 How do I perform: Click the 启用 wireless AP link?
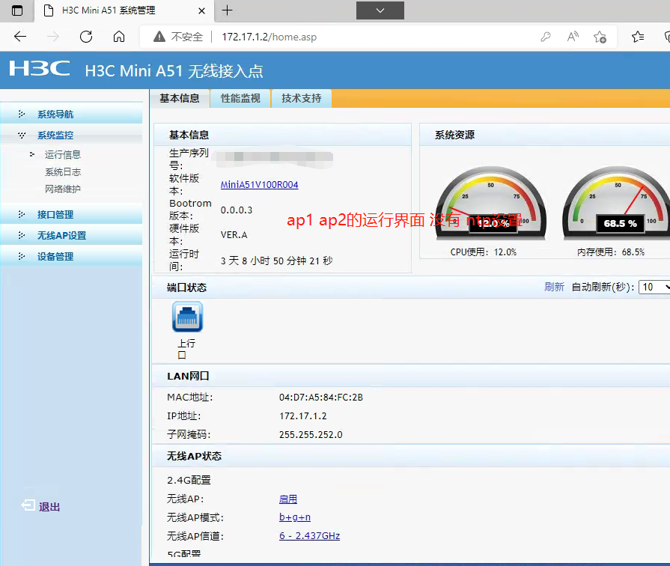pos(288,499)
